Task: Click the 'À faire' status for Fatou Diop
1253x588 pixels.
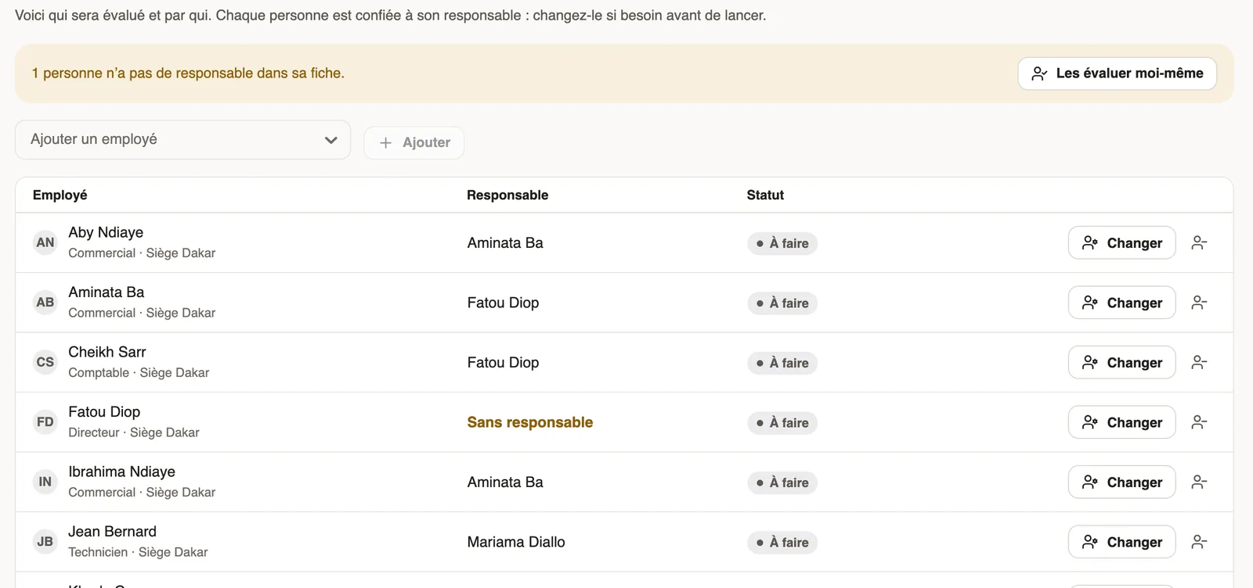Action: tap(782, 423)
